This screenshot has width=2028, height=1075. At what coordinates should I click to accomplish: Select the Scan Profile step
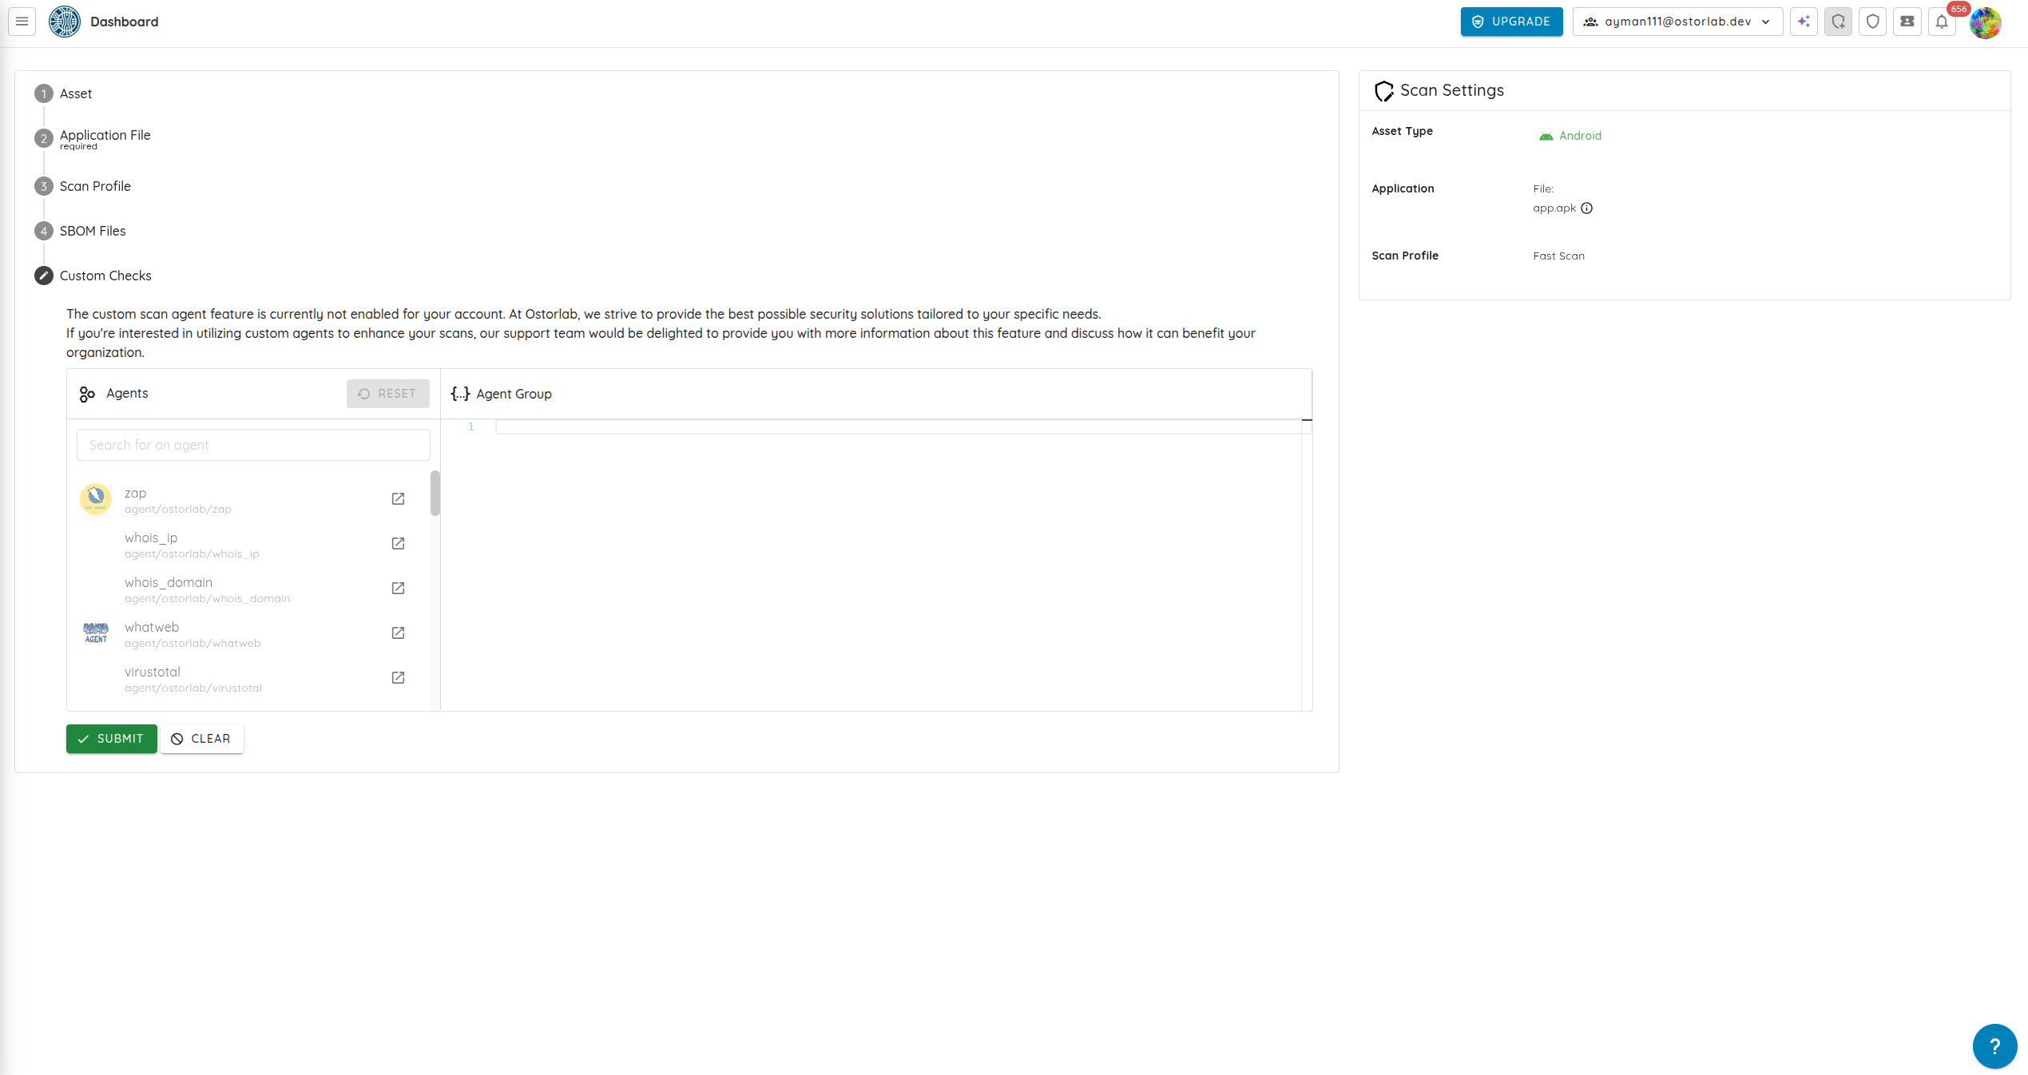point(94,185)
